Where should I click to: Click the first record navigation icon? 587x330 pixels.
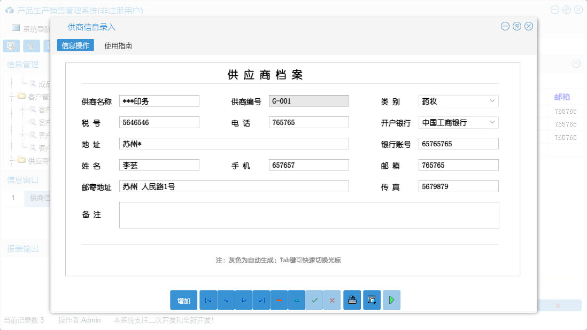pyautogui.click(x=208, y=300)
